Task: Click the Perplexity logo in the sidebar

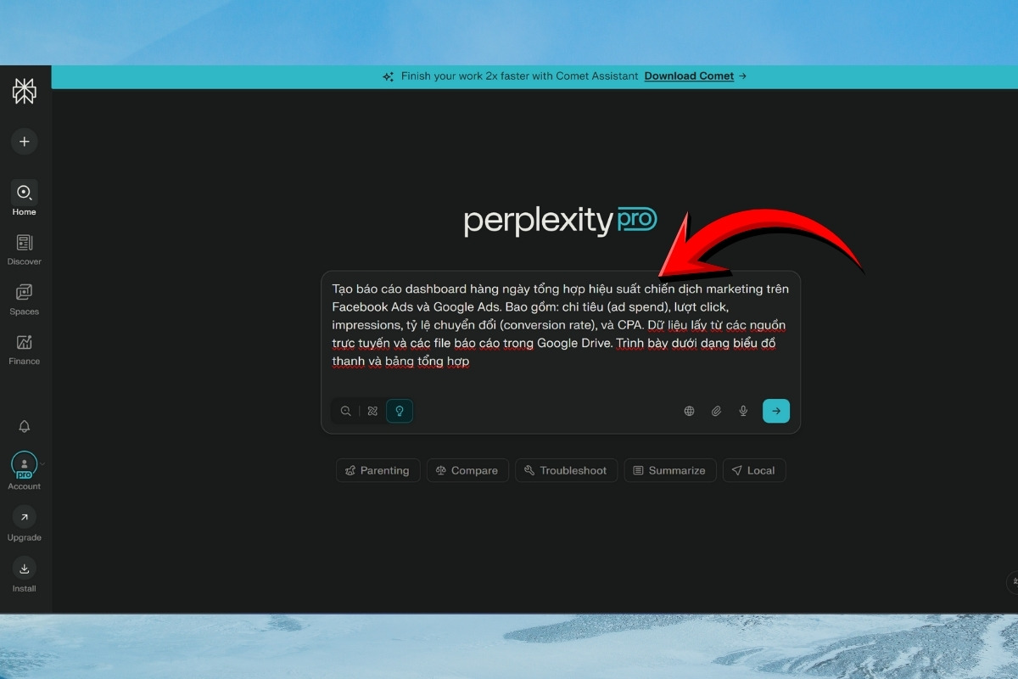Action: point(25,91)
